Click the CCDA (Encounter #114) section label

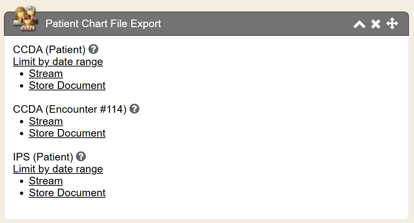70,109
